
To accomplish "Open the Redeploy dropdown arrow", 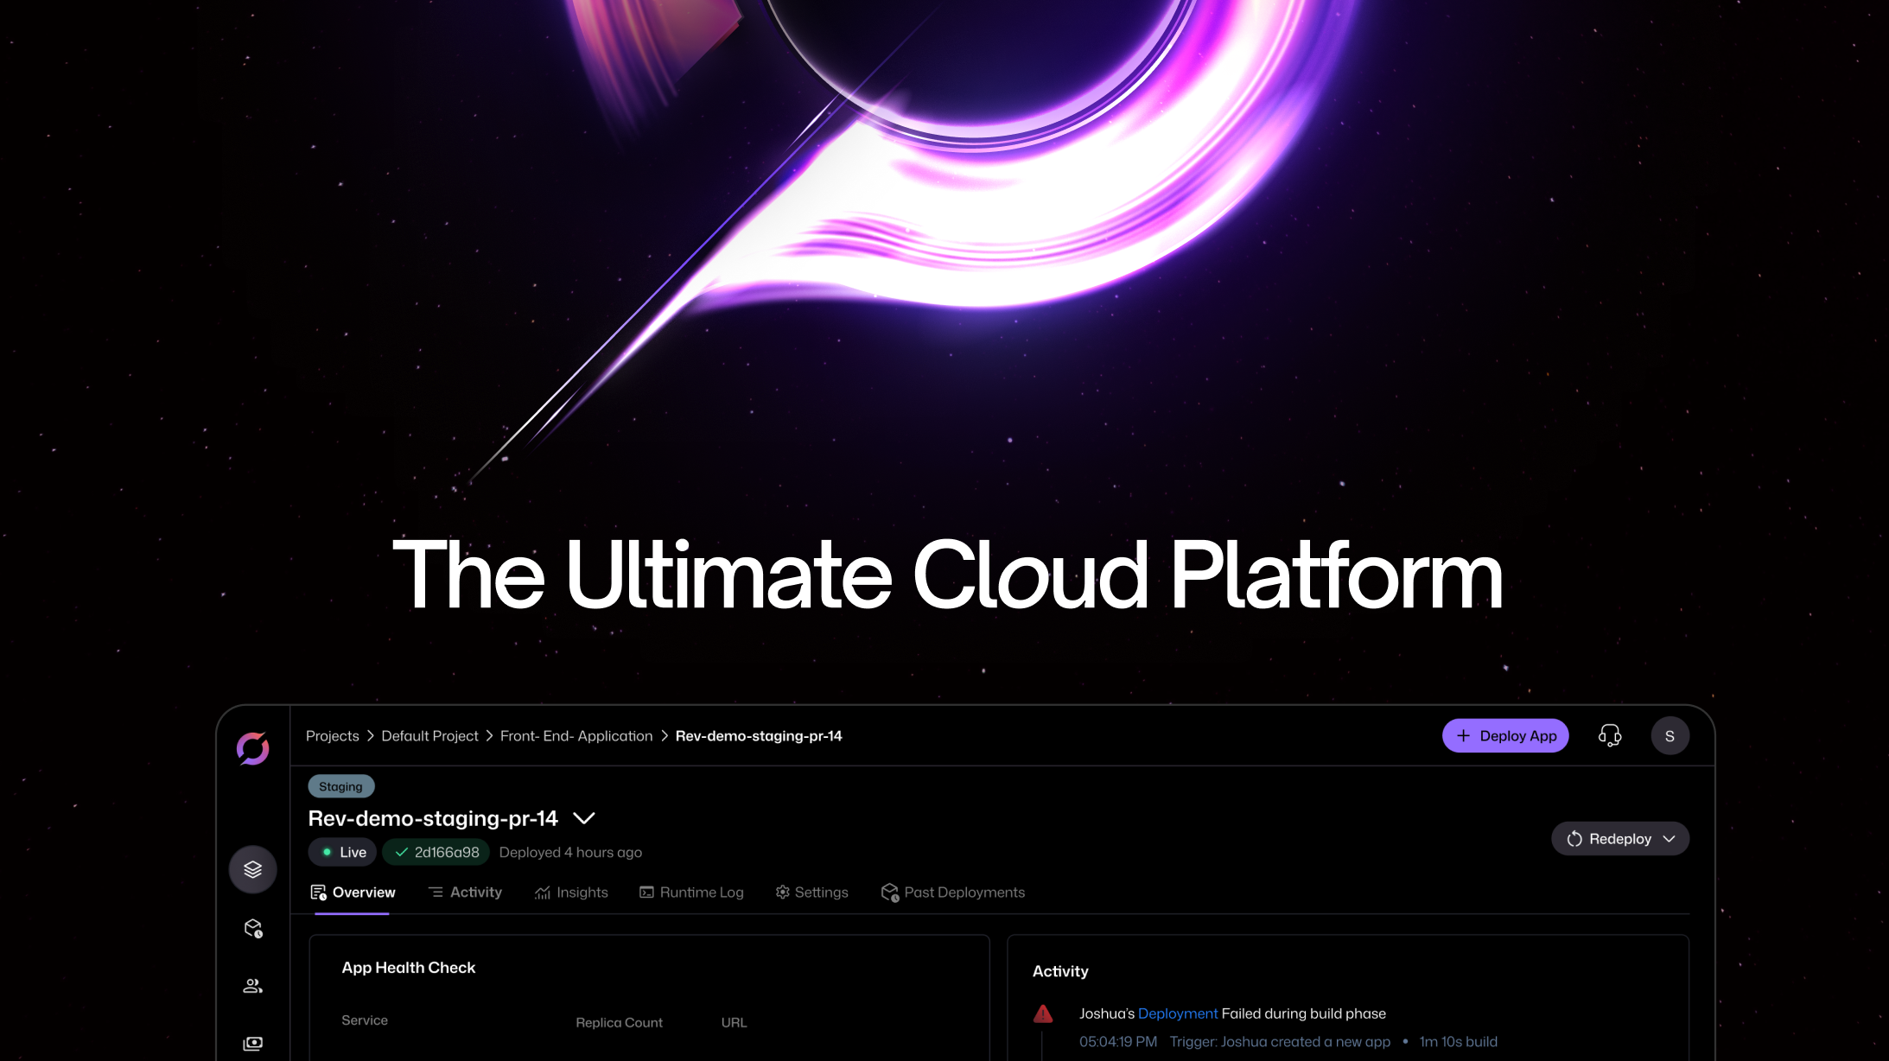I will click(x=1669, y=839).
